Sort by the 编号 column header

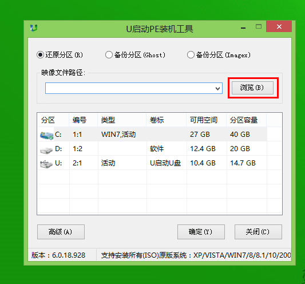click(84, 120)
